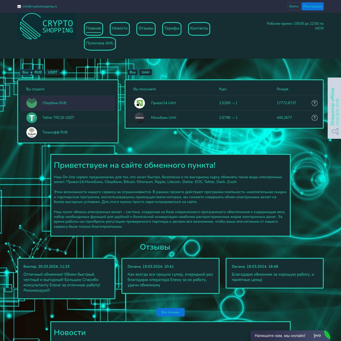Filter give currencies by USDT
Viewport: 341px width, 341px height.
tap(52, 72)
